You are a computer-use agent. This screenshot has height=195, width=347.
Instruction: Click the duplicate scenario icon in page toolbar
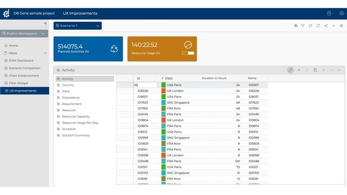[x=296, y=25]
